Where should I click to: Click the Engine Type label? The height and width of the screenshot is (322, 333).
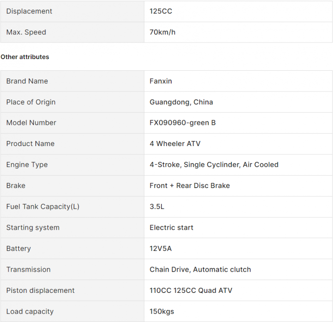tap(27, 165)
